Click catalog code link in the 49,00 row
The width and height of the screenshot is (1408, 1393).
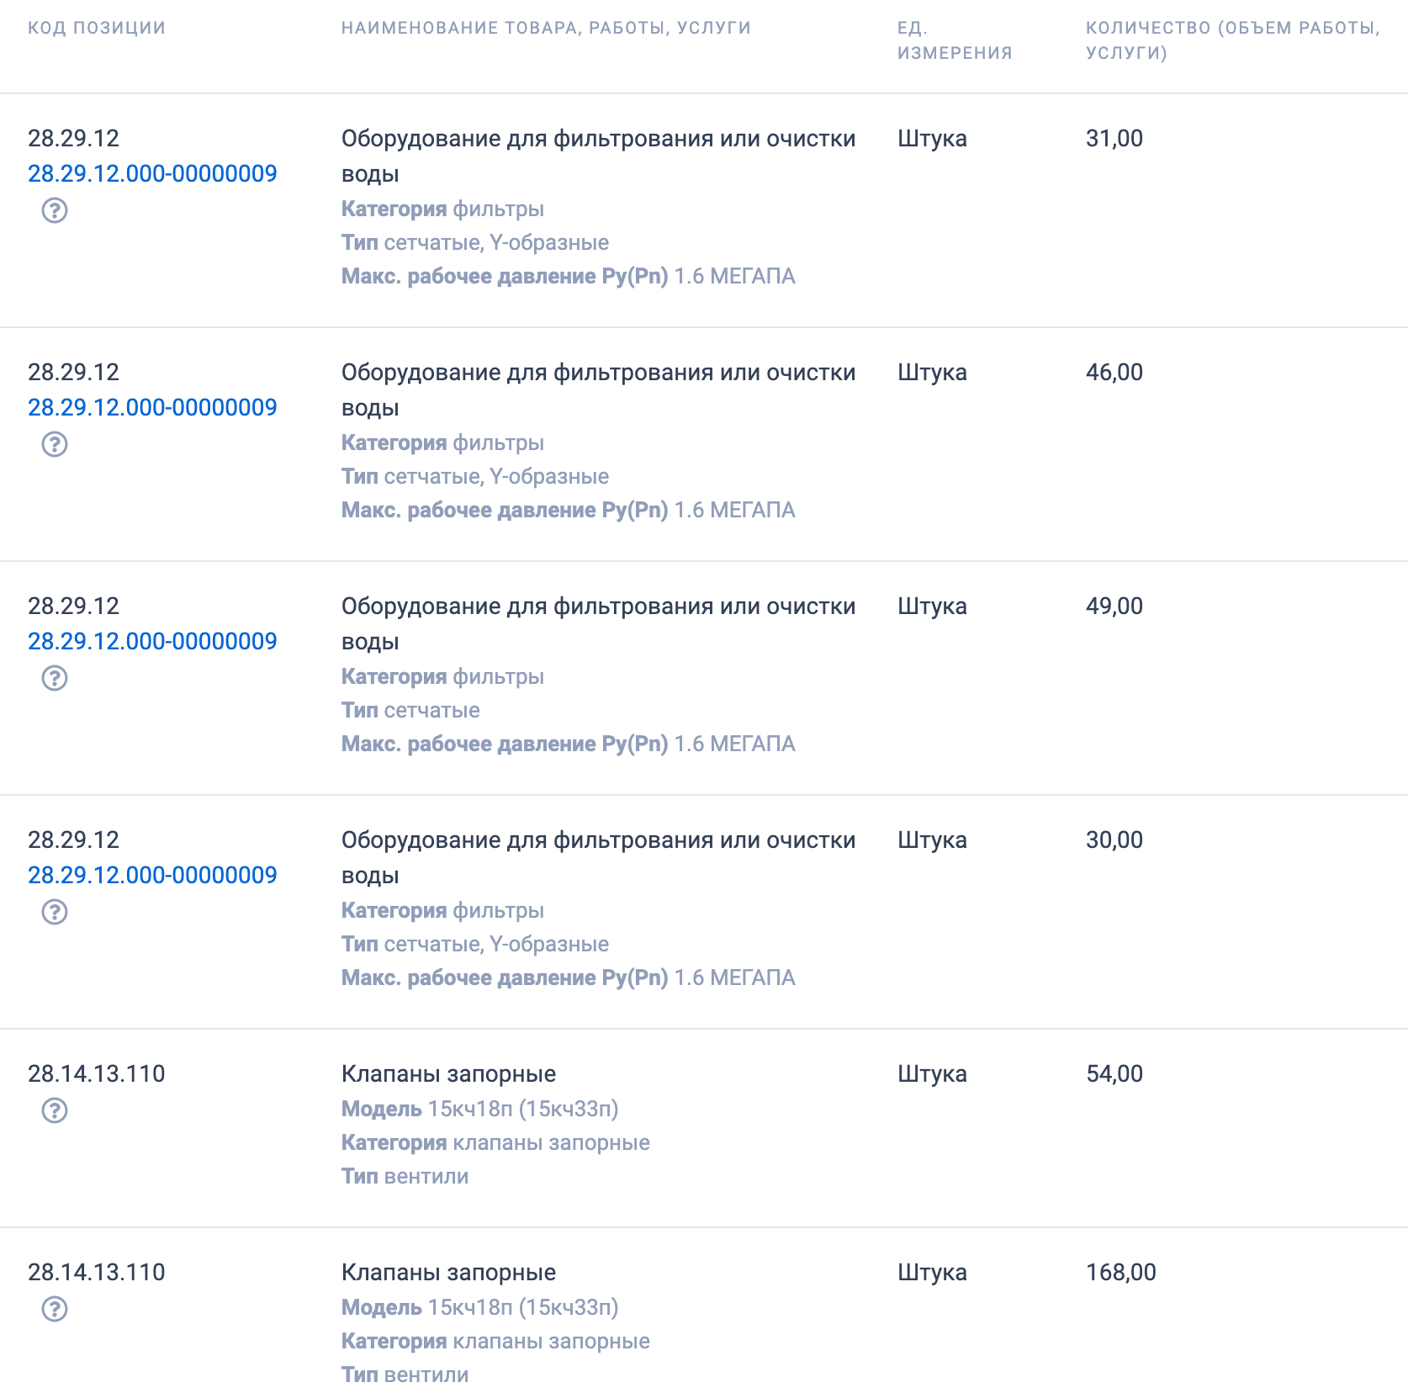click(152, 642)
